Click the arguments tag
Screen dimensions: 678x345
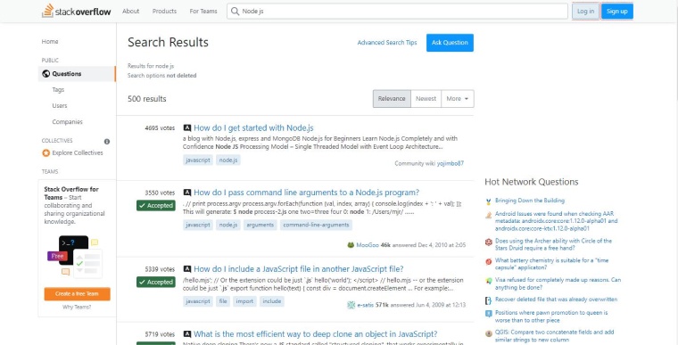pyautogui.click(x=260, y=225)
